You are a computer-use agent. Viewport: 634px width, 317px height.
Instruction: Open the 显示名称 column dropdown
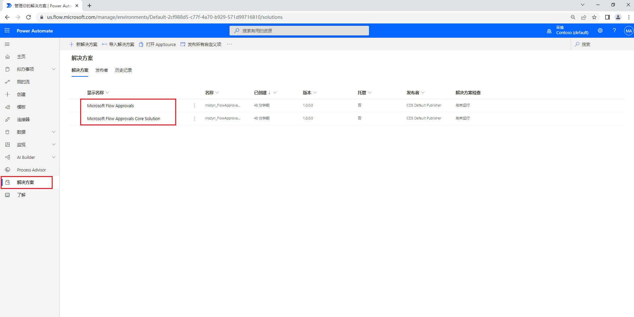click(x=107, y=93)
